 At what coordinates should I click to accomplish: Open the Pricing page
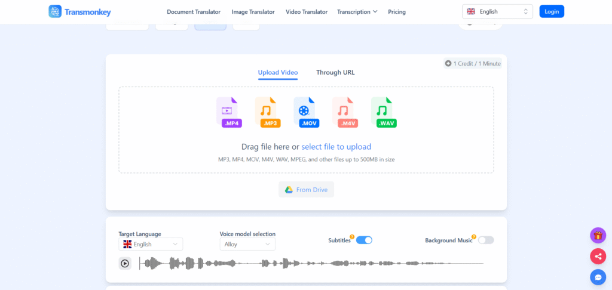point(397,12)
